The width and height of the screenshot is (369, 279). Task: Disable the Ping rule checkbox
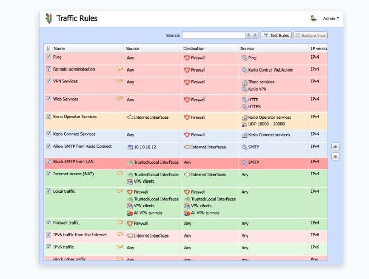click(x=48, y=57)
